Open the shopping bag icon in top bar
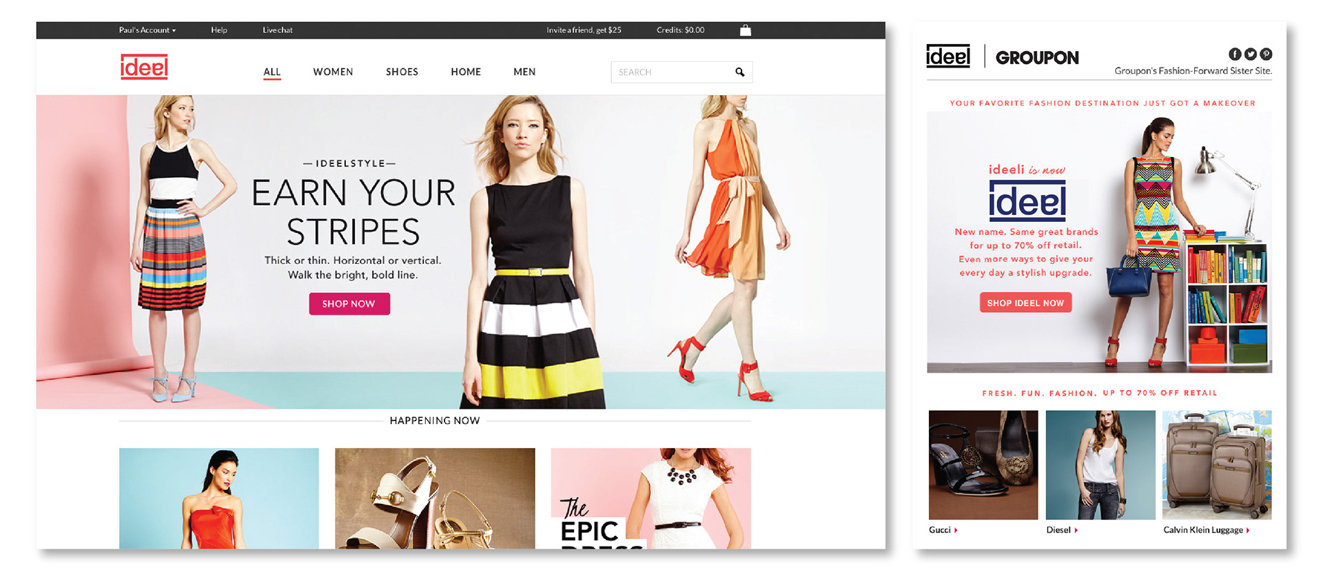 pyautogui.click(x=746, y=30)
